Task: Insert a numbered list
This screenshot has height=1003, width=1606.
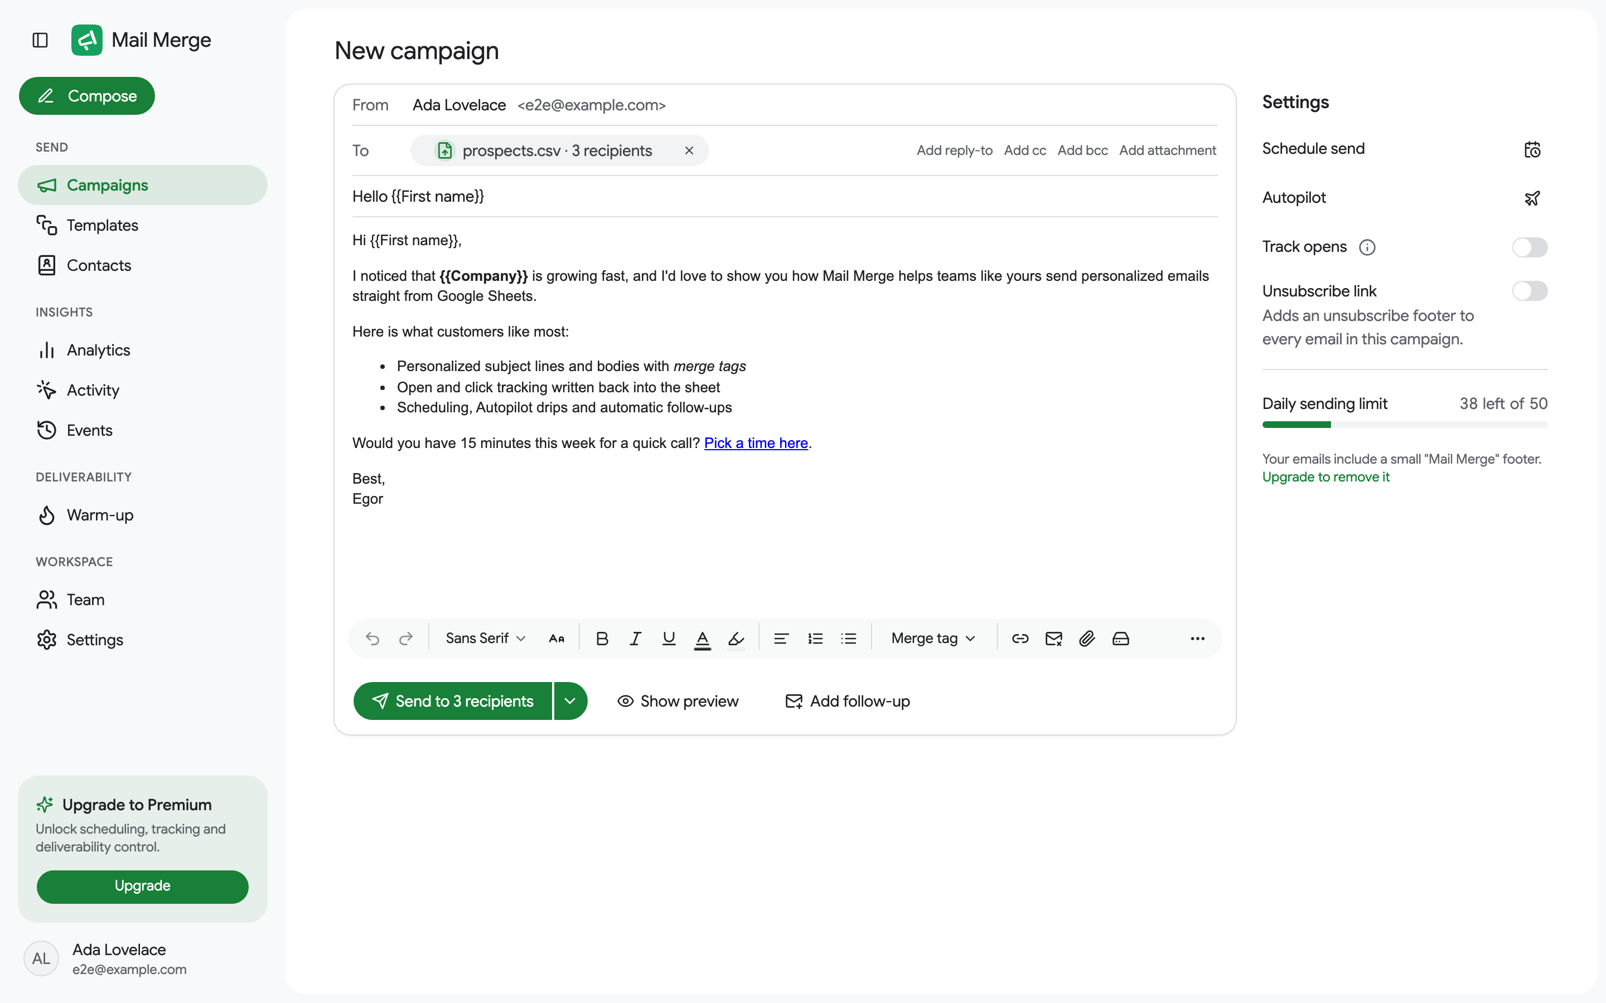Action: click(x=815, y=638)
